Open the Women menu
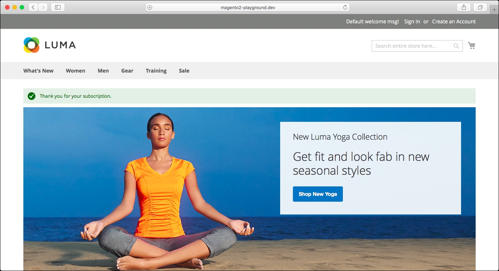 click(76, 71)
